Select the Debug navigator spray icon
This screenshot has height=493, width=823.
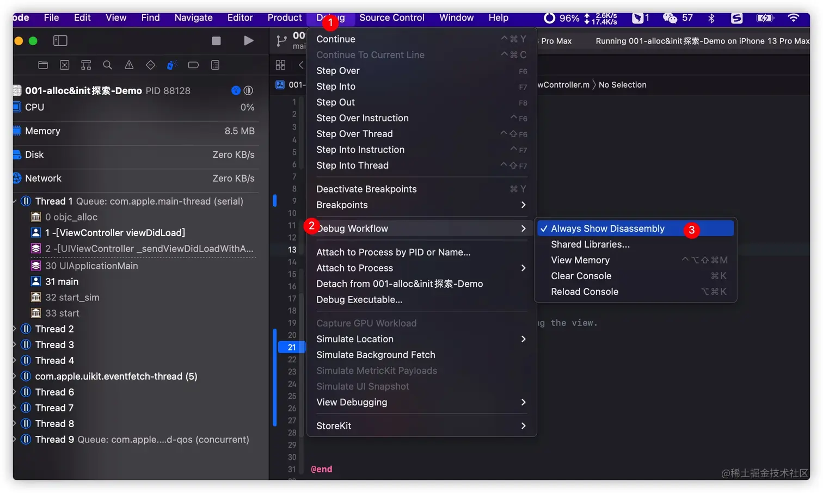(x=172, y=65)
